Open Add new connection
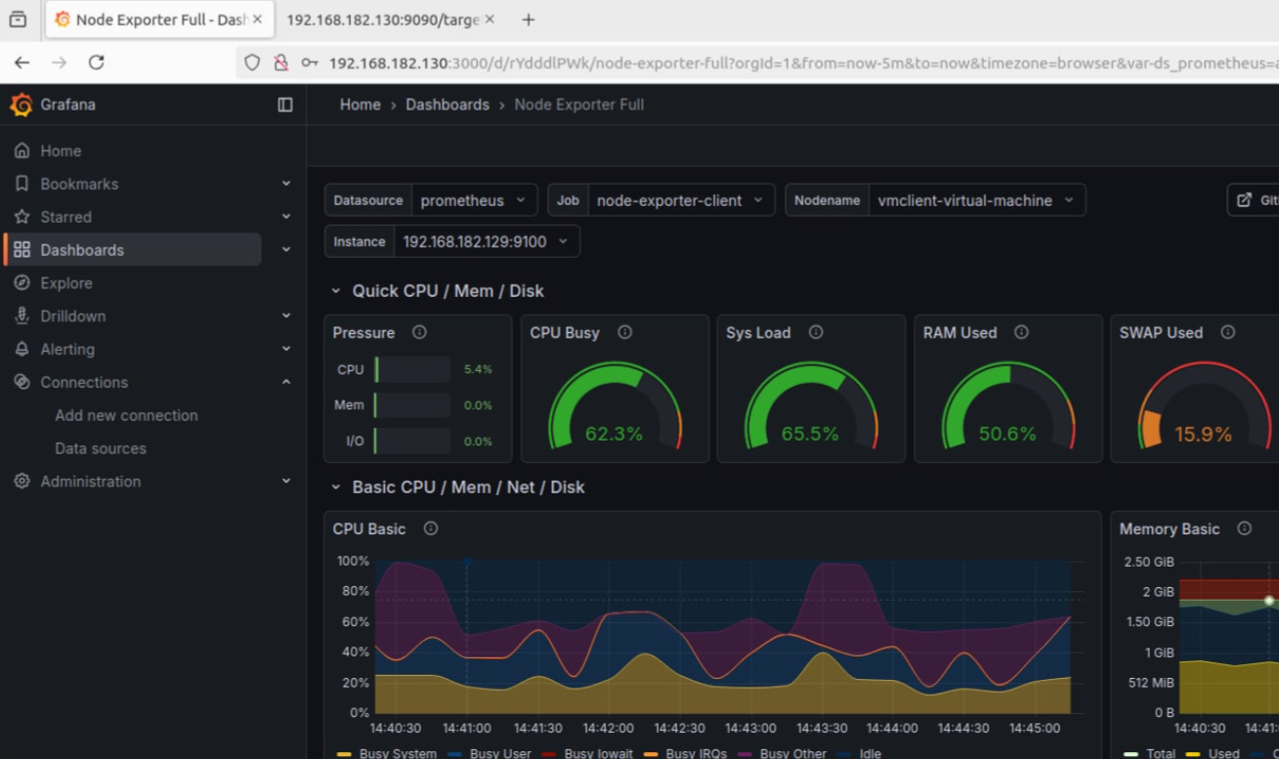 click(126, 415)
